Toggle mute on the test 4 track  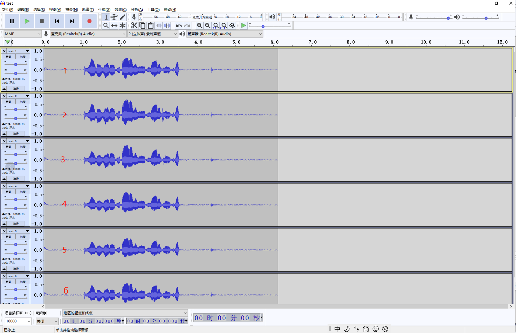pyautogui.click(x=8, y=192)
